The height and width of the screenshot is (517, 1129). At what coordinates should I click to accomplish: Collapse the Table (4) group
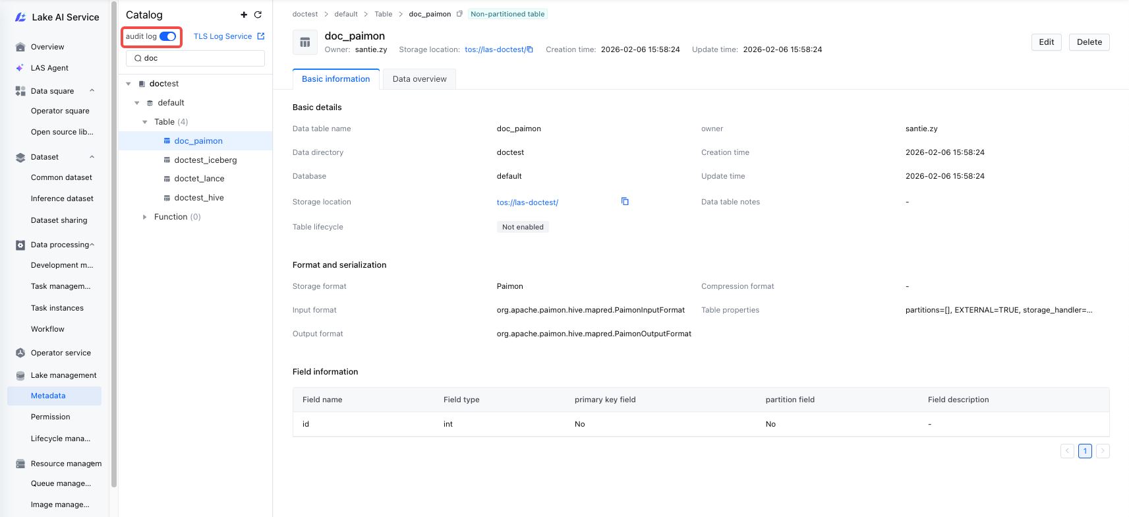(145, 122)
